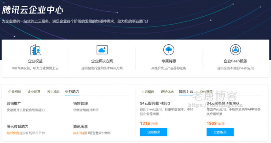Switch to the 建站优选 tab
The height and width of the screenshot is (143, 271).
click(167, 92)
